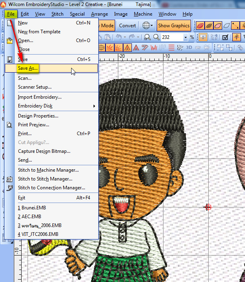The image size is (245, 282).
Task: Click the floppy disk Save icon
Action: [x=10, y=59]
